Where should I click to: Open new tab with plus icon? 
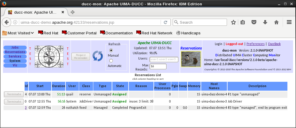click(73, 12)
